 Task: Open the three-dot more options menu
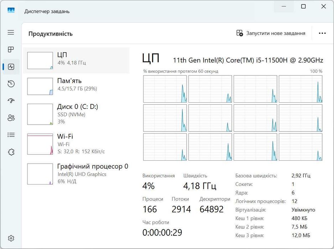322,33
